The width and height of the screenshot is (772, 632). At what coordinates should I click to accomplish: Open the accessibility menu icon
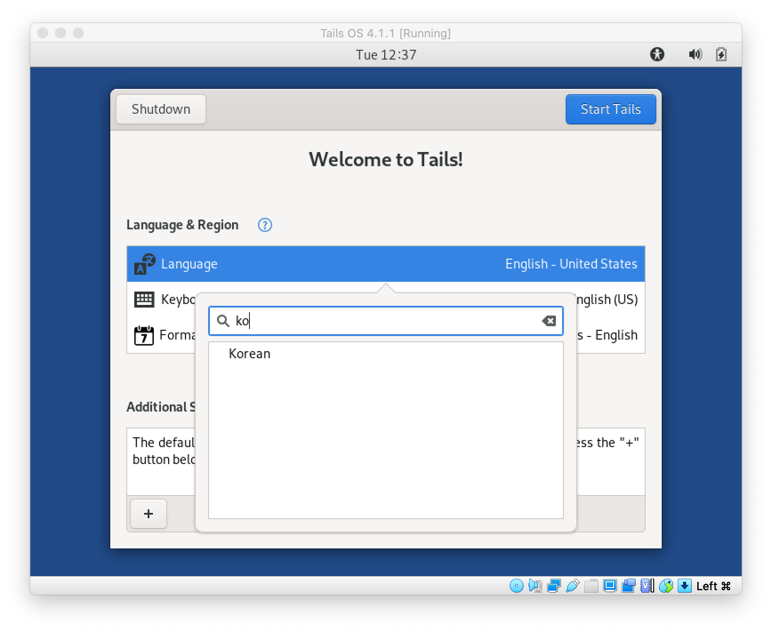(x=657, y=54)
